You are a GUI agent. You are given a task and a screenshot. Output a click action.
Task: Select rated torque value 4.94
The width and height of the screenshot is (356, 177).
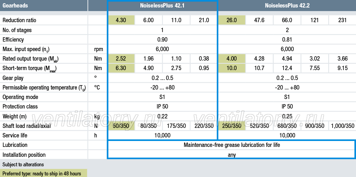click(x=287, y=59)
